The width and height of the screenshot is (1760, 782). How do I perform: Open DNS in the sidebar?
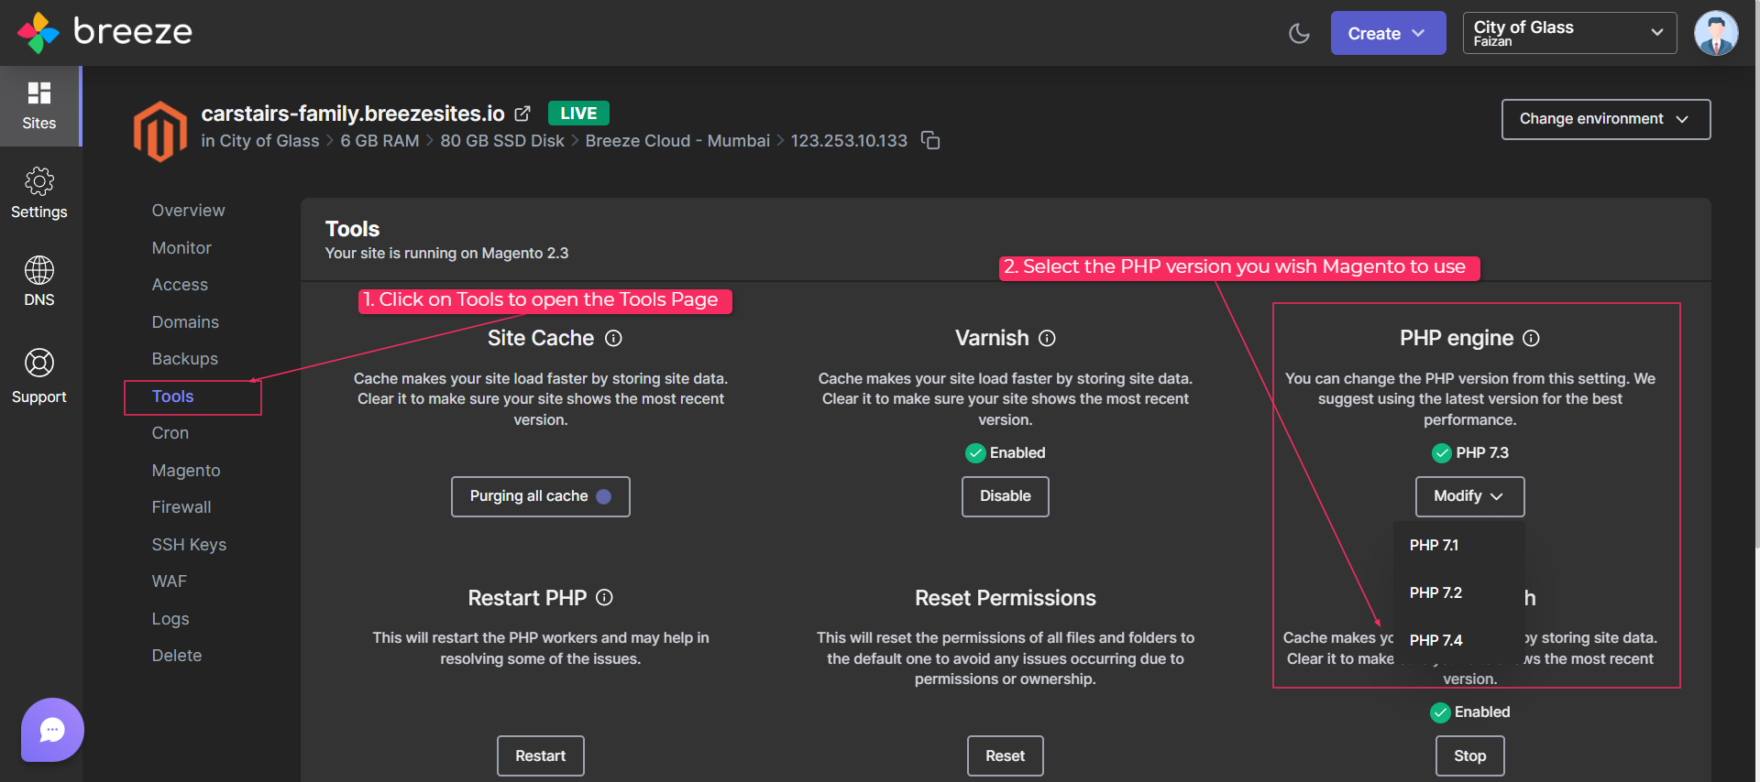tap(39, 282)
